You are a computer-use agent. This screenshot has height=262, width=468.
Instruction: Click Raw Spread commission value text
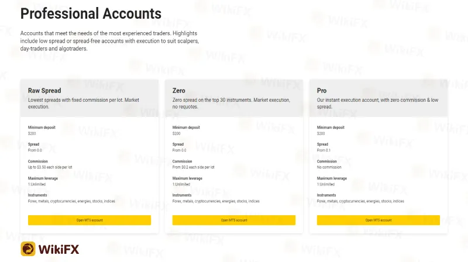pos(50,167)
